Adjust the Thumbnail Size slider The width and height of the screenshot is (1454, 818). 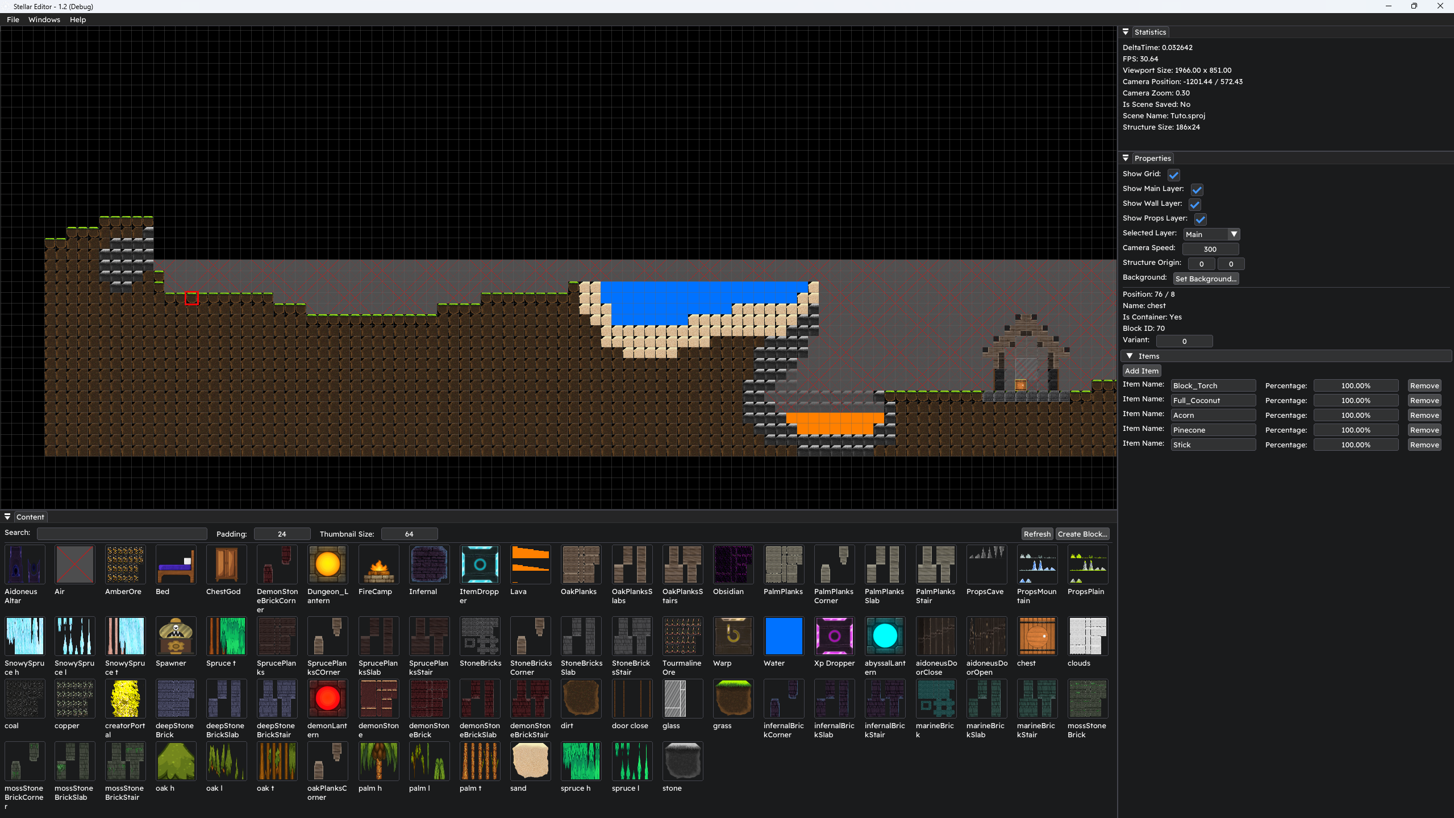pyautogui.click(x=409, y=534)
